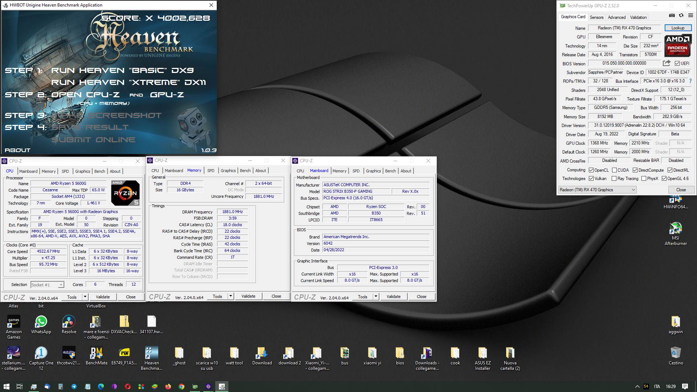Toggle the OpenGL 4.6 checkbox

pyautogui.click(x=664, y=179)
